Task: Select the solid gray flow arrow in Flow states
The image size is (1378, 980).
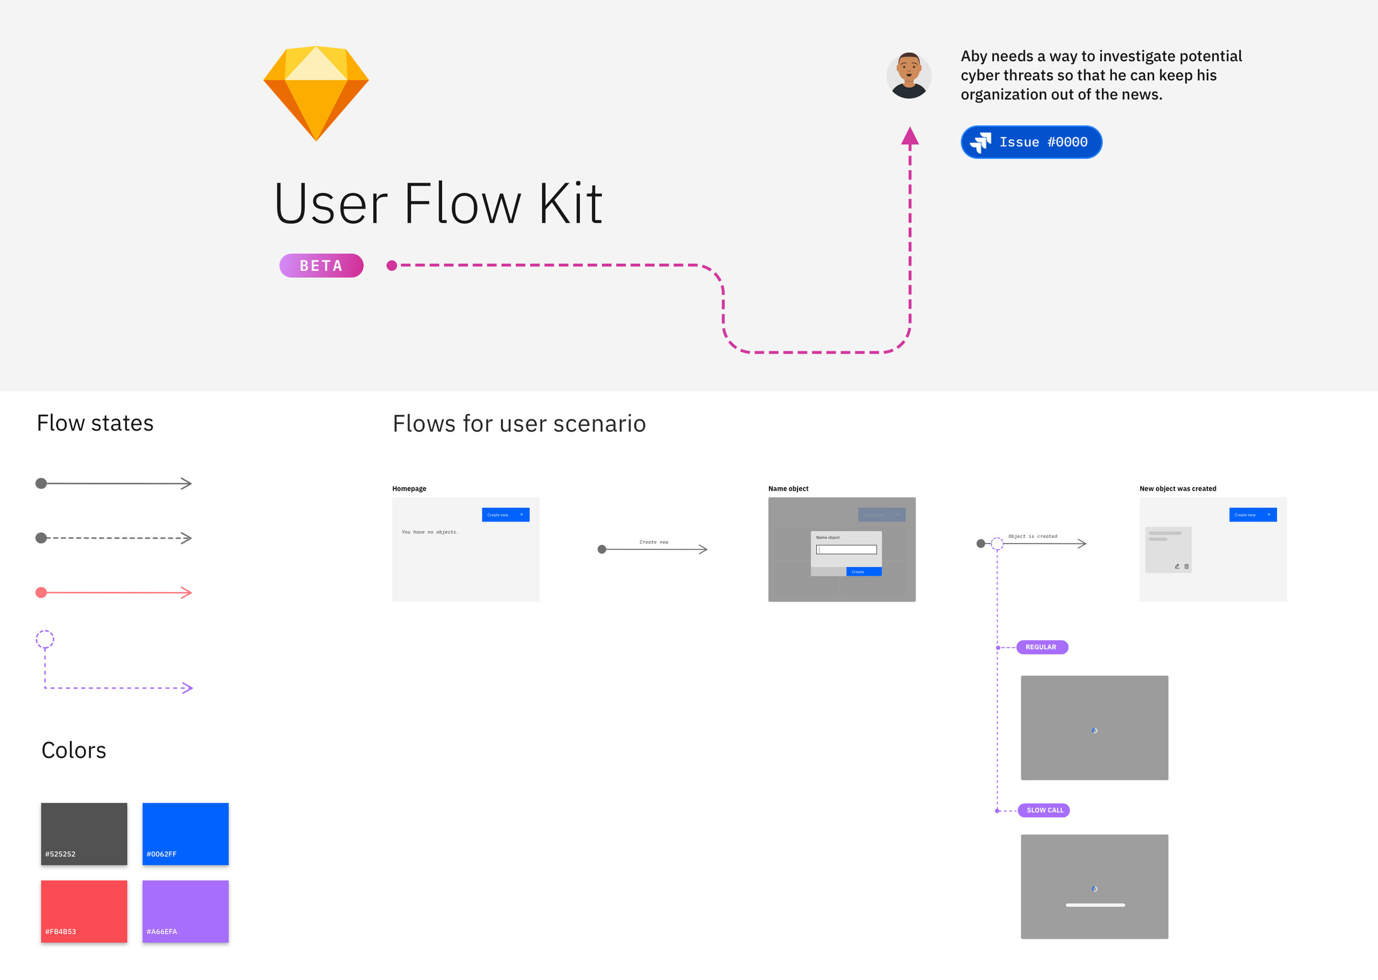Action: 114,483
